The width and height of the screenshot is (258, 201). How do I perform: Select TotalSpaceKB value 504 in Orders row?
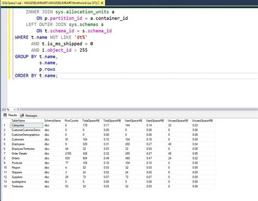(x=91, y=159)
